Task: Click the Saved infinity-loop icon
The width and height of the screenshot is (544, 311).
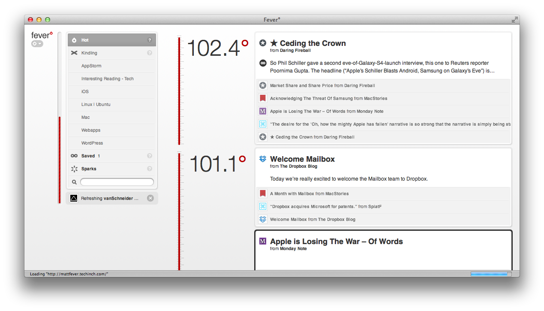Action: 74,156
